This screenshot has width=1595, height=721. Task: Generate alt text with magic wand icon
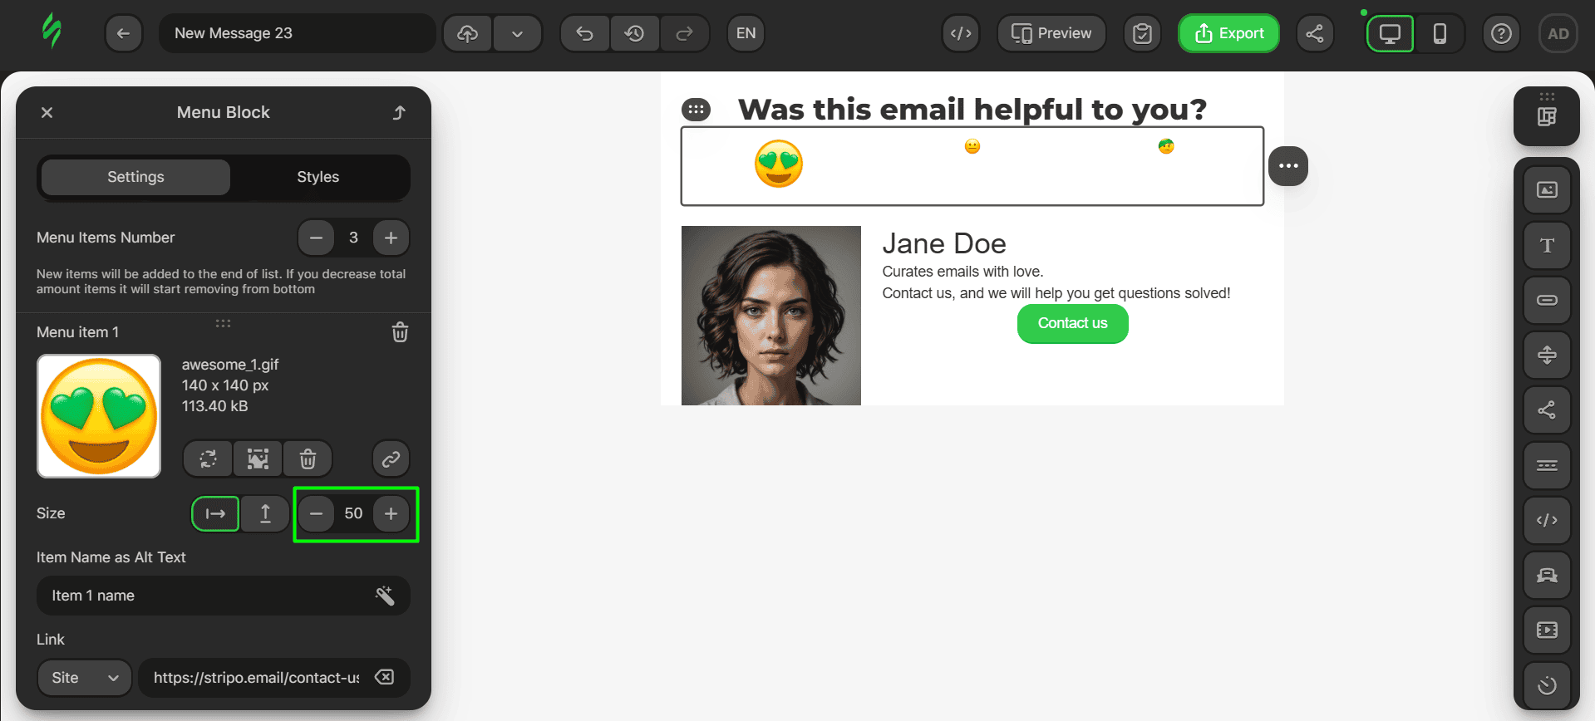tap(384, 596)
